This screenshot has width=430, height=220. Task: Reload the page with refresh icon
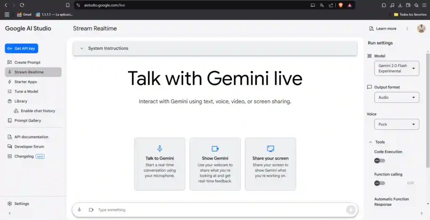coord(22,5)
